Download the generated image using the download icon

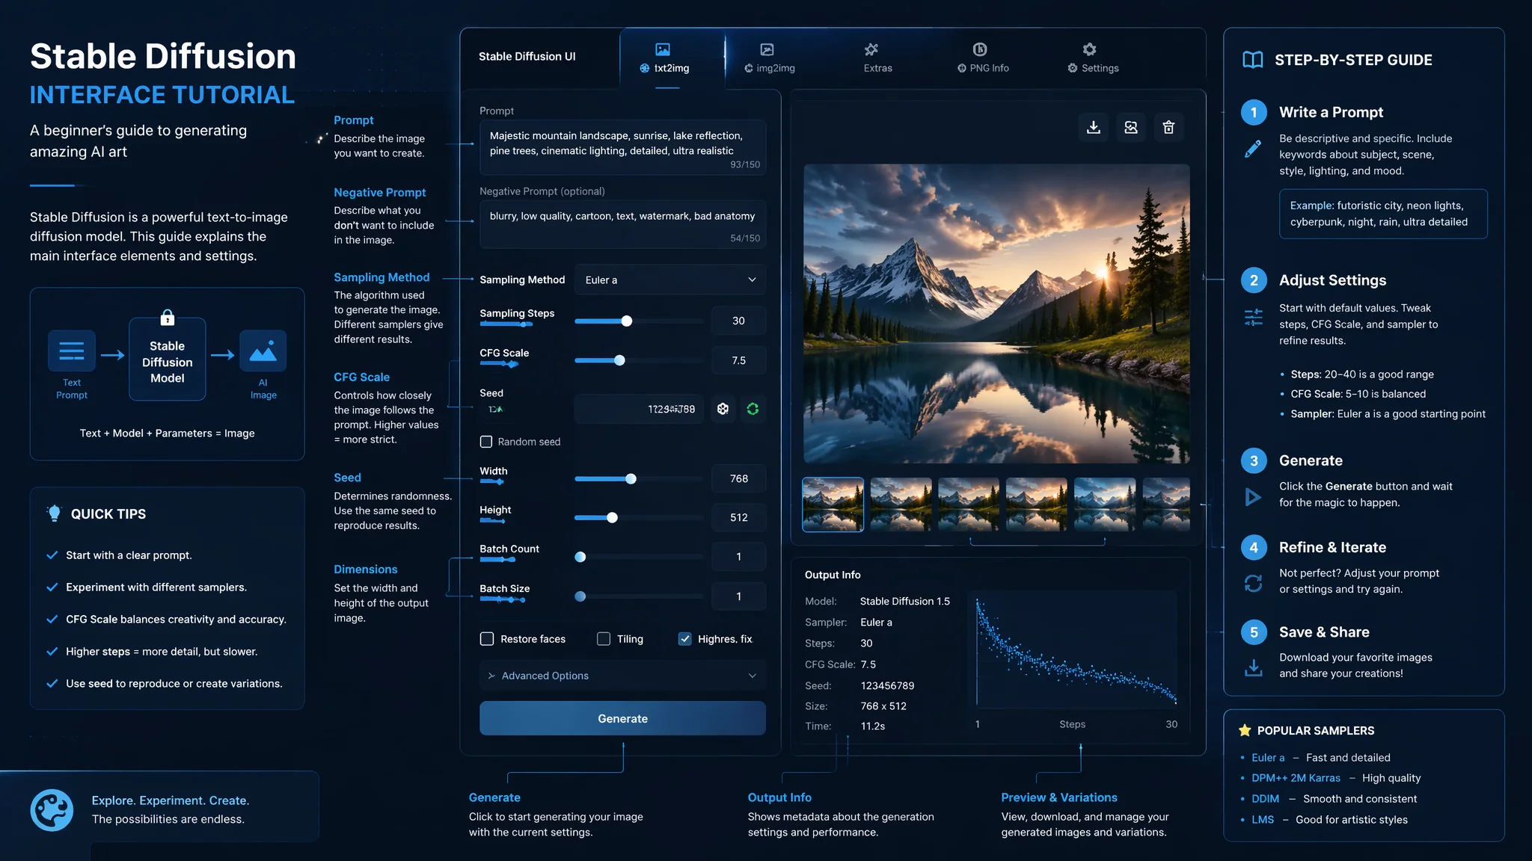click(x=1094, y=127)
